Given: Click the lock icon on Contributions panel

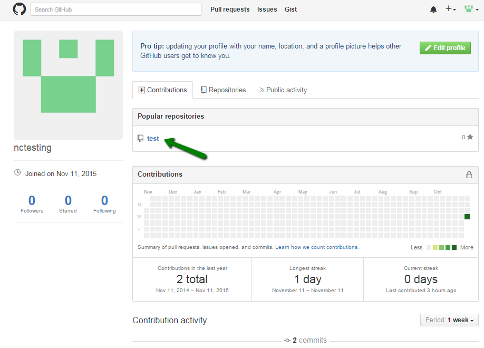Looking at the screenshot, I should (x=469, y=175).
